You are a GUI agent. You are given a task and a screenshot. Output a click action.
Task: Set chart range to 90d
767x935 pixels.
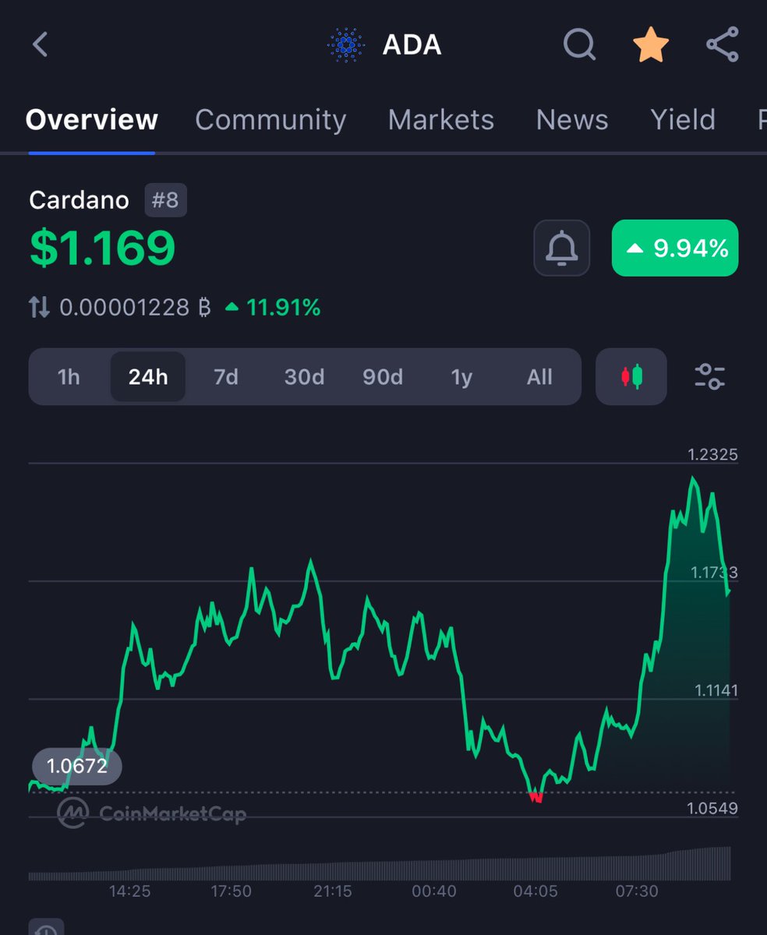click(383, 377)
